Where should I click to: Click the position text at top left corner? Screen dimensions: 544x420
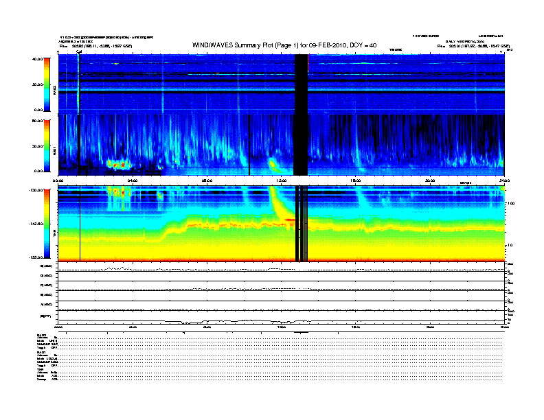(95, 46)
